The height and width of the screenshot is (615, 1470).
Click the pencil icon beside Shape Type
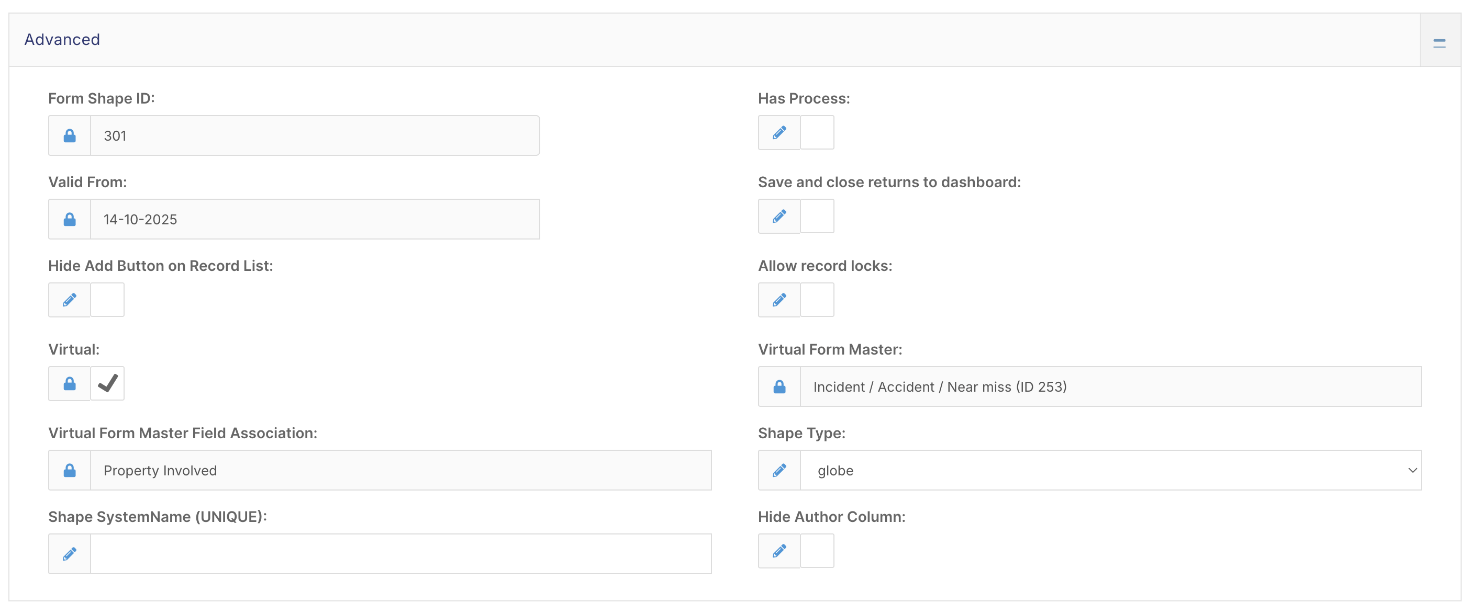pyautogui.click(x=779, y=470)
